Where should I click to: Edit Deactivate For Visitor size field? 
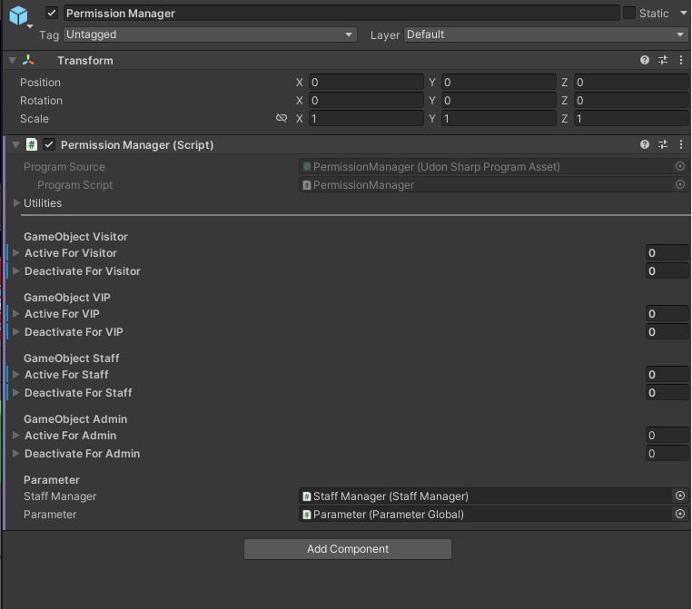[667, 270]
